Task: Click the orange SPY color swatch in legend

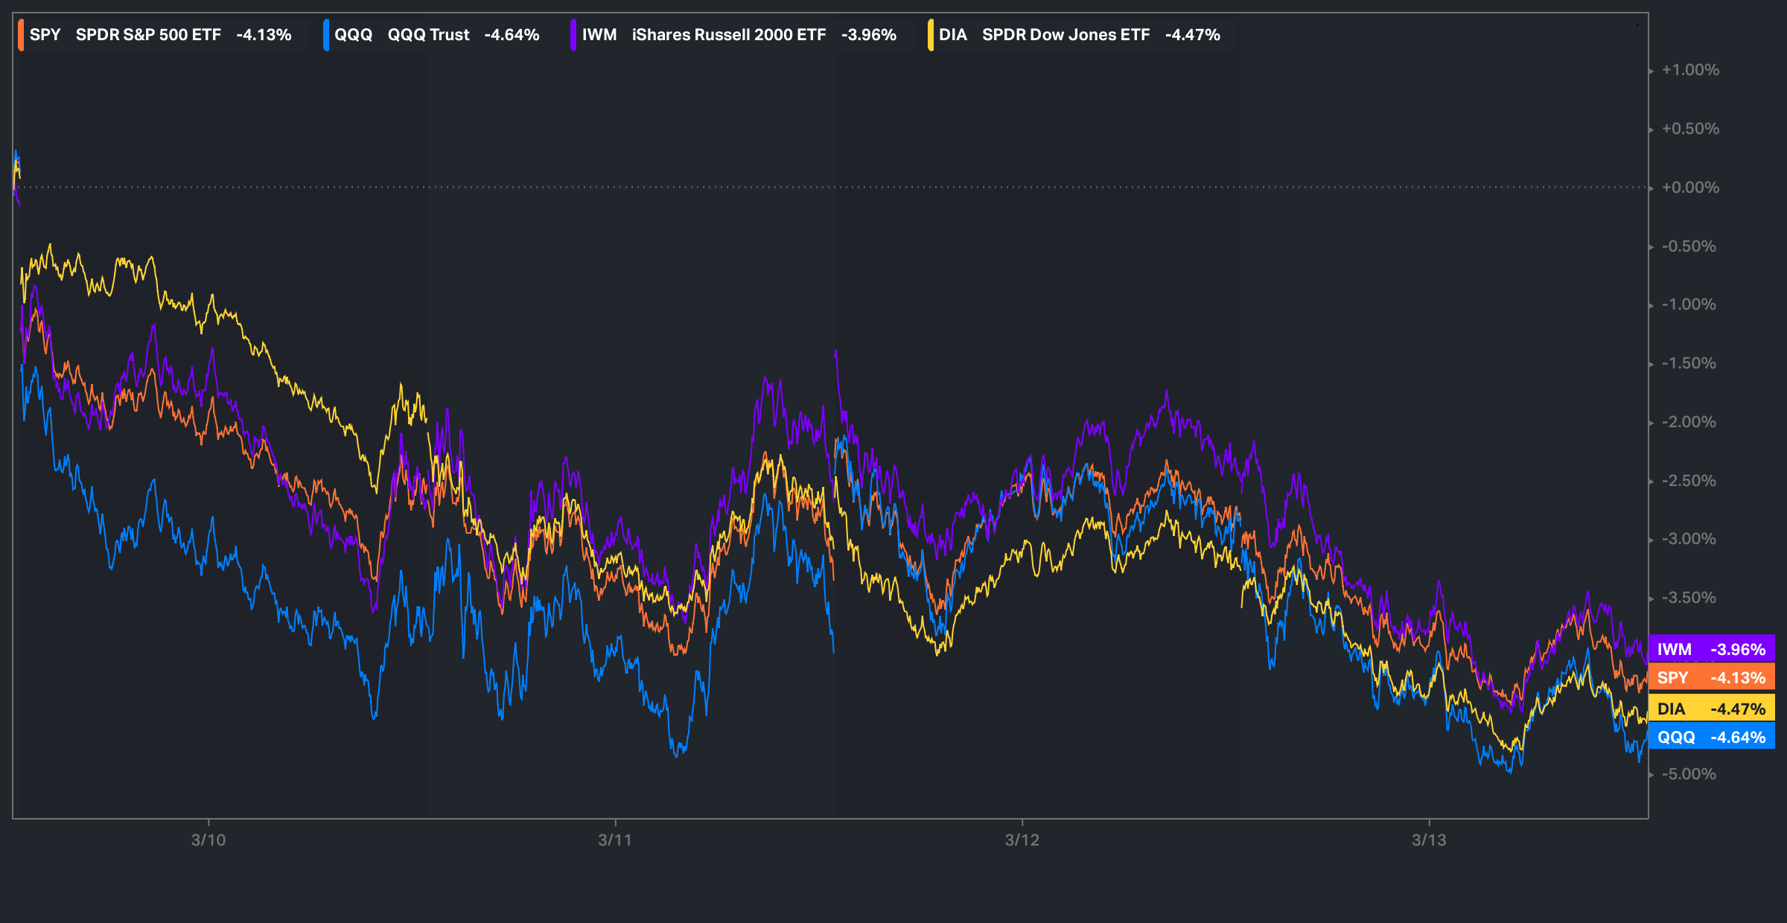Action: pyautogui.click(x=21, y=35)
